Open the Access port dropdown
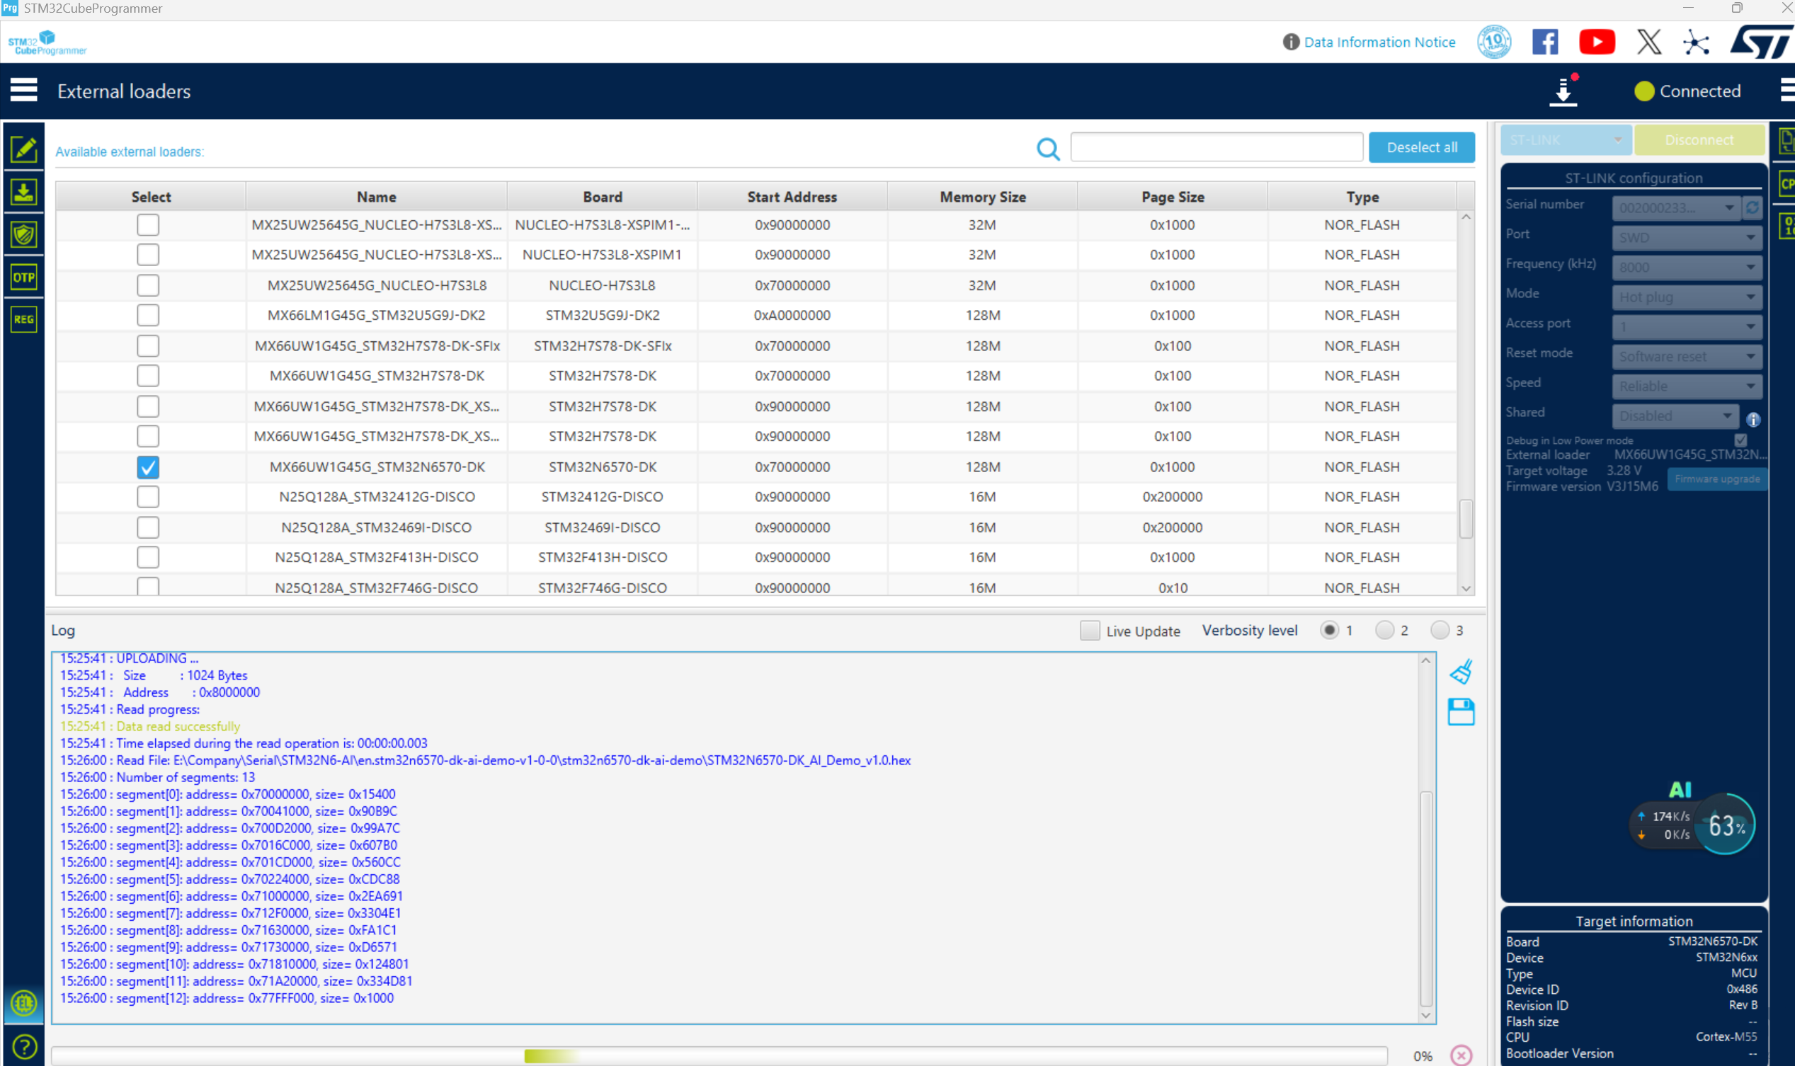 [x=1686, y=327]
